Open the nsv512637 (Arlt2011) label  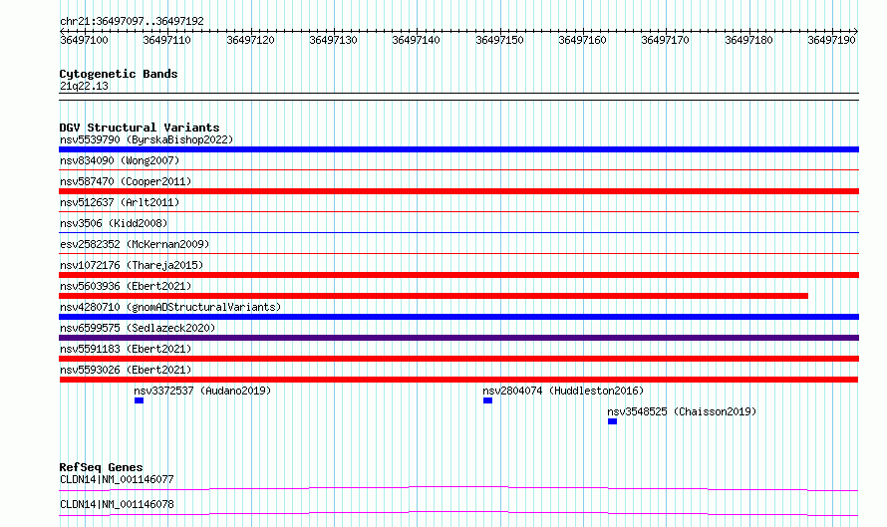pos(120,202)
